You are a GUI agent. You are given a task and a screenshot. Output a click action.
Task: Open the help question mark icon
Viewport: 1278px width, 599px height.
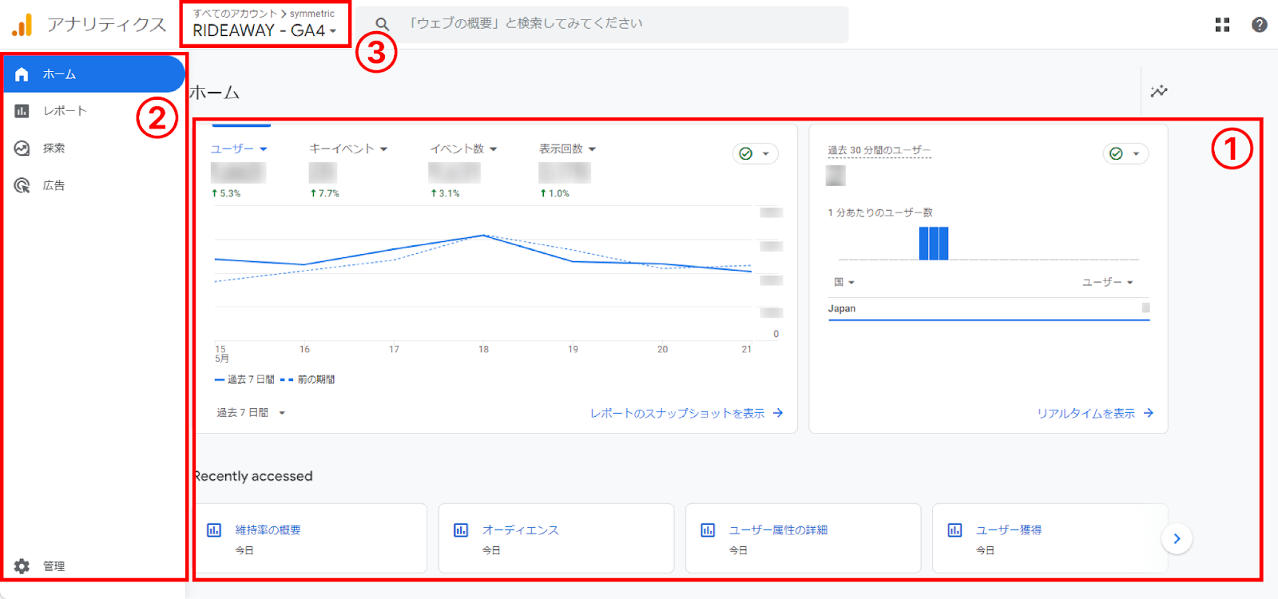pyautogui.click(x=1260, y=25)
